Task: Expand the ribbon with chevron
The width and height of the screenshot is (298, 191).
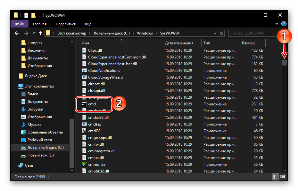Action: pos(277,24)
